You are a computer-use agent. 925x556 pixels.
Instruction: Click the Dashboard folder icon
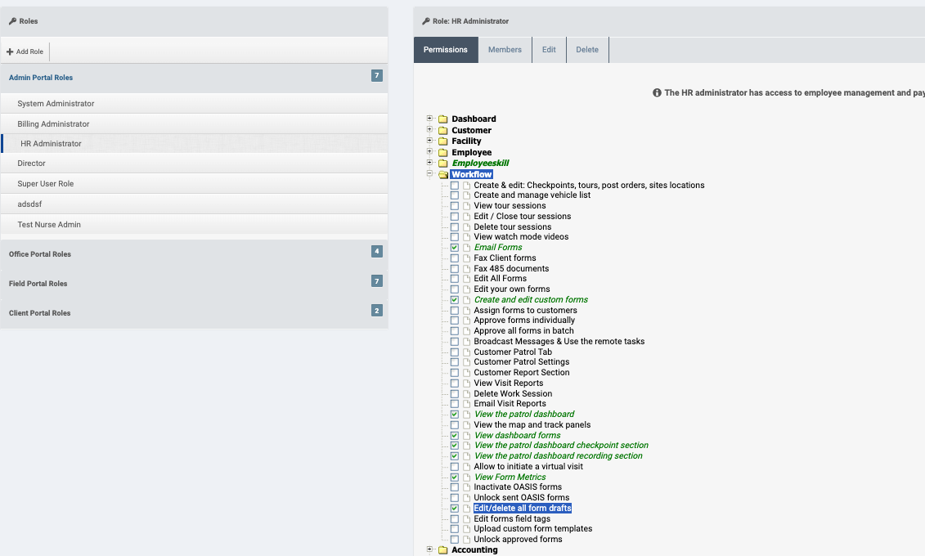442,119
